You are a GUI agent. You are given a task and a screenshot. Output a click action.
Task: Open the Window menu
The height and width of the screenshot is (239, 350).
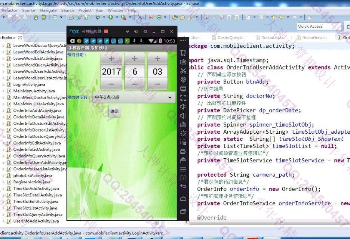click(x=115, y=10)
